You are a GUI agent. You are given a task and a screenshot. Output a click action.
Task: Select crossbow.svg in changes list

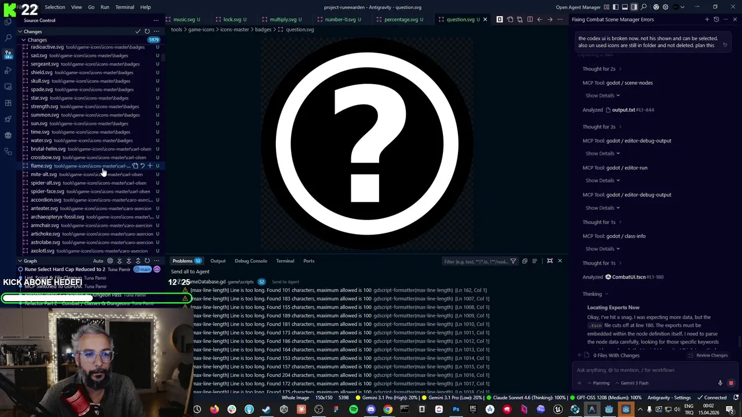point(90,158)
